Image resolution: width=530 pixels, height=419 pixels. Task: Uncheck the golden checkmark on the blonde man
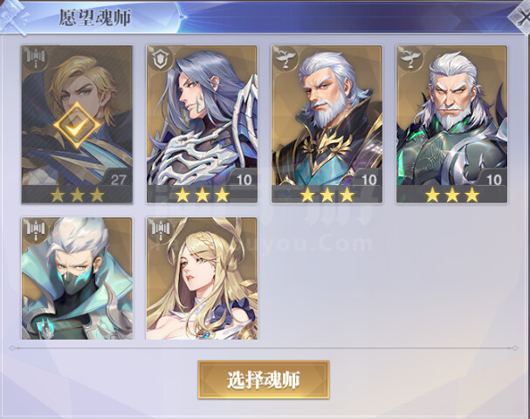pos(77,126)
